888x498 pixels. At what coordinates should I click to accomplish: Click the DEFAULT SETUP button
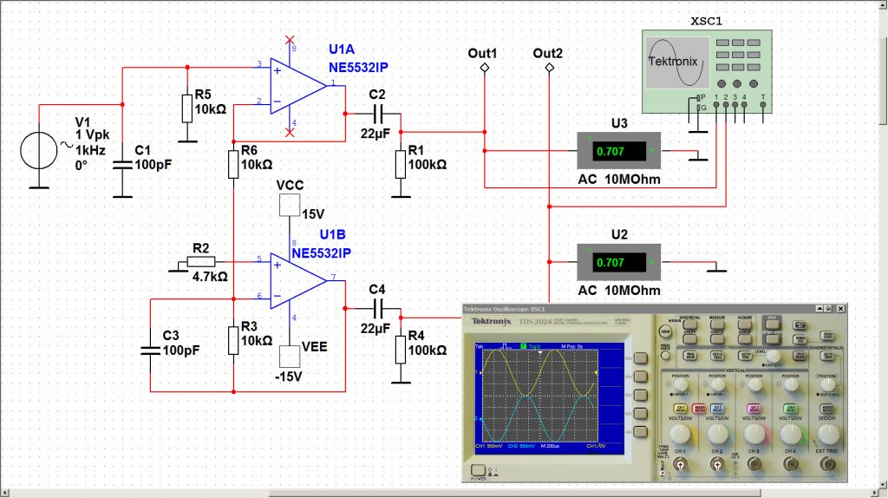point(773,339)
